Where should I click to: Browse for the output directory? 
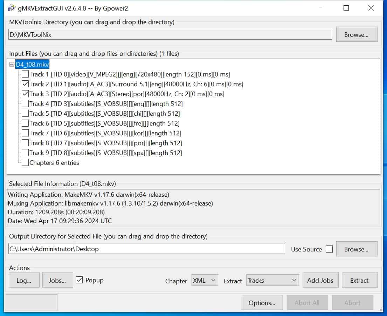pyautogui.click(x=357, y=249)
